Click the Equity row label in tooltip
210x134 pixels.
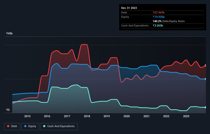(125, 17)
